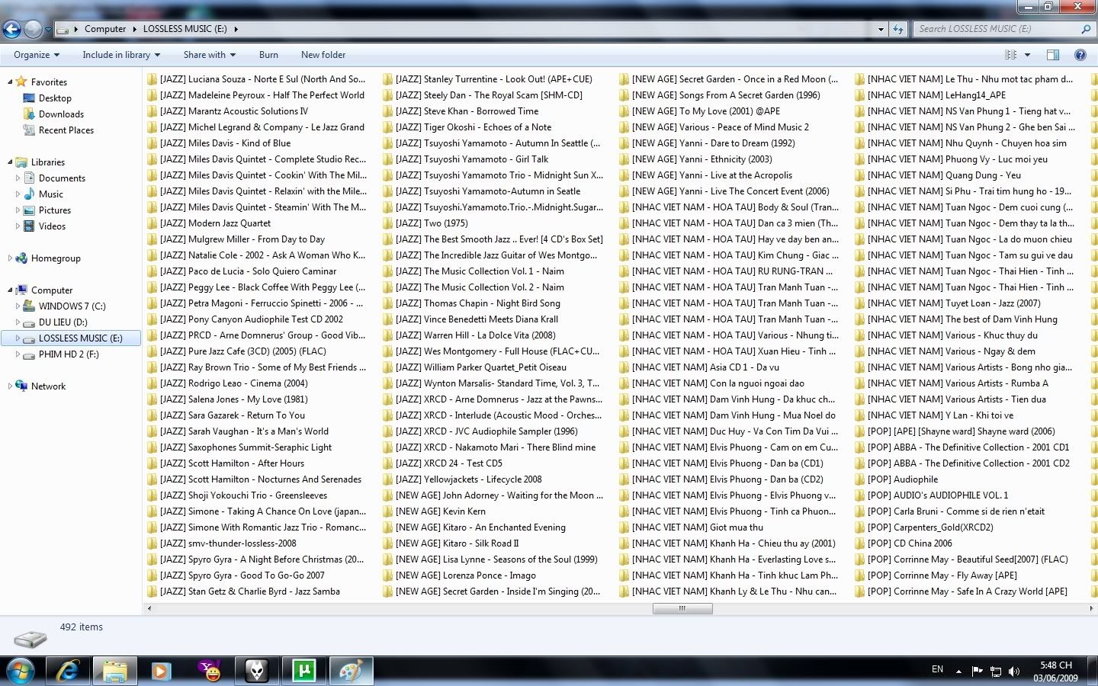1098x686 pixels.
Task: Open uTorrent from the taskbar
Action: coord(303,671)
